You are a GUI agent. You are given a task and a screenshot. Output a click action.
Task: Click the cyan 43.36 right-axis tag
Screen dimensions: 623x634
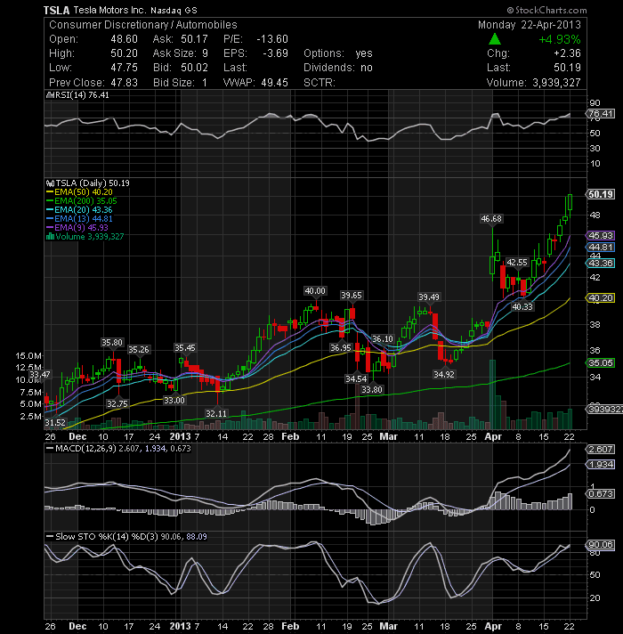pyautogui.click(x=601, y=264)
